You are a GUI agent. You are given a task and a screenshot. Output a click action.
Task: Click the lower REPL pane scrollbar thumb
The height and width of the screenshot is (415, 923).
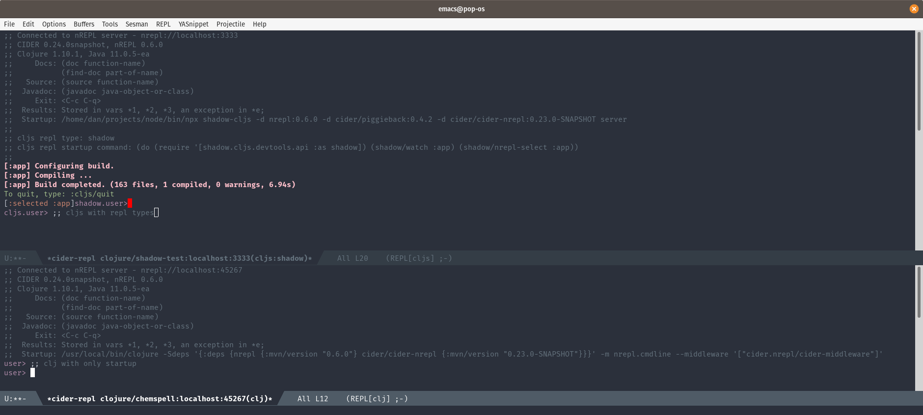tap(919, 292)
